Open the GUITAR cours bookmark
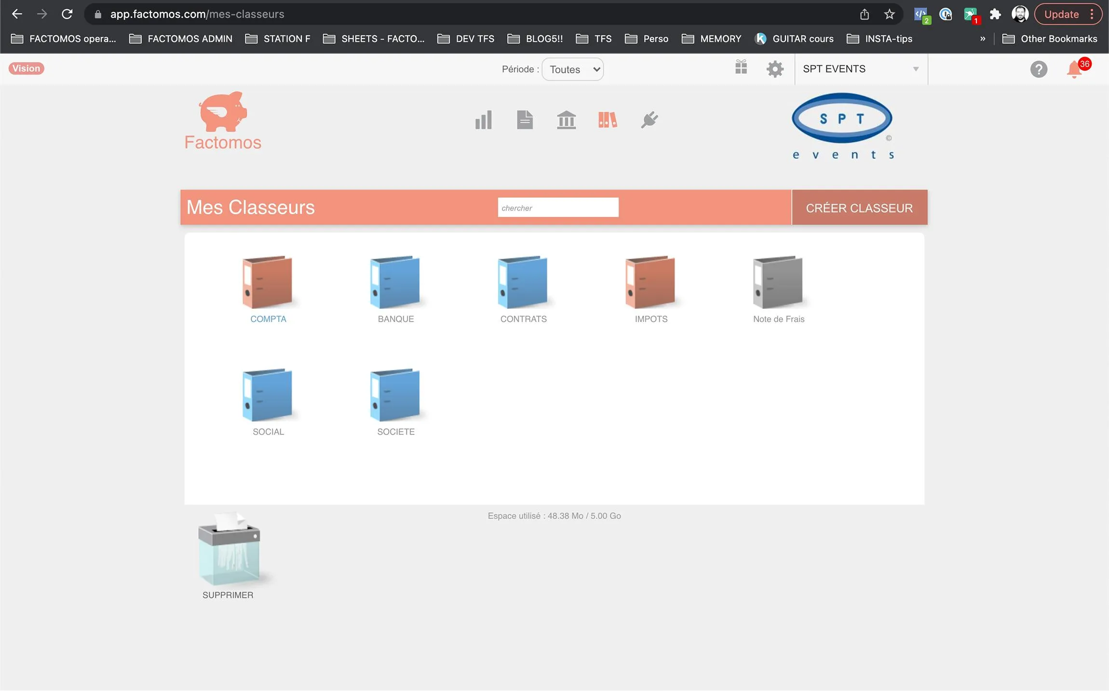Viewport: 1109px width, 691px height. (794, 39)
